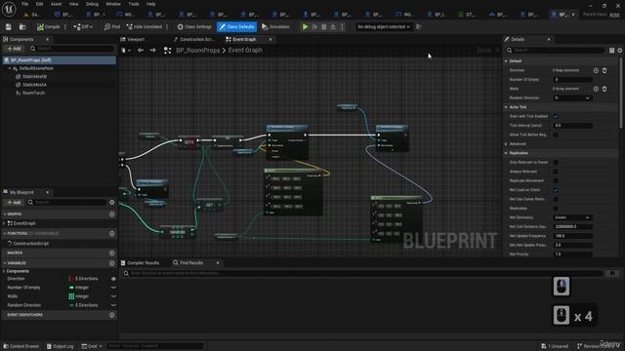Viewport: 625px width, 351px height.
Task: Toggle visibility of Walls variable
Action: click(113, 296)
